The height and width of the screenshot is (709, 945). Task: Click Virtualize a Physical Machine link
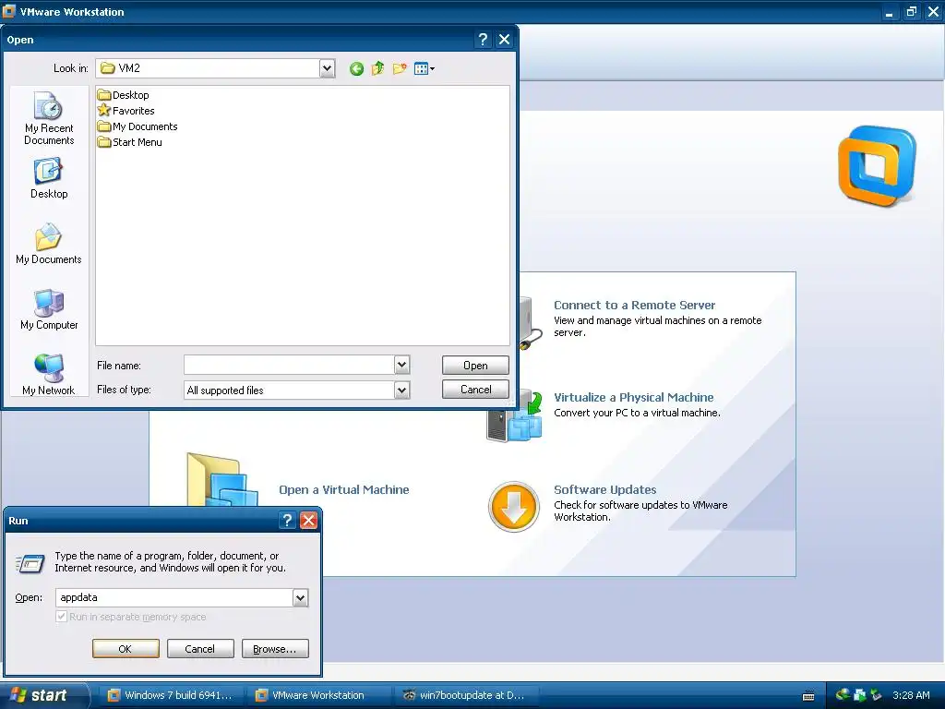coord(633,397)
